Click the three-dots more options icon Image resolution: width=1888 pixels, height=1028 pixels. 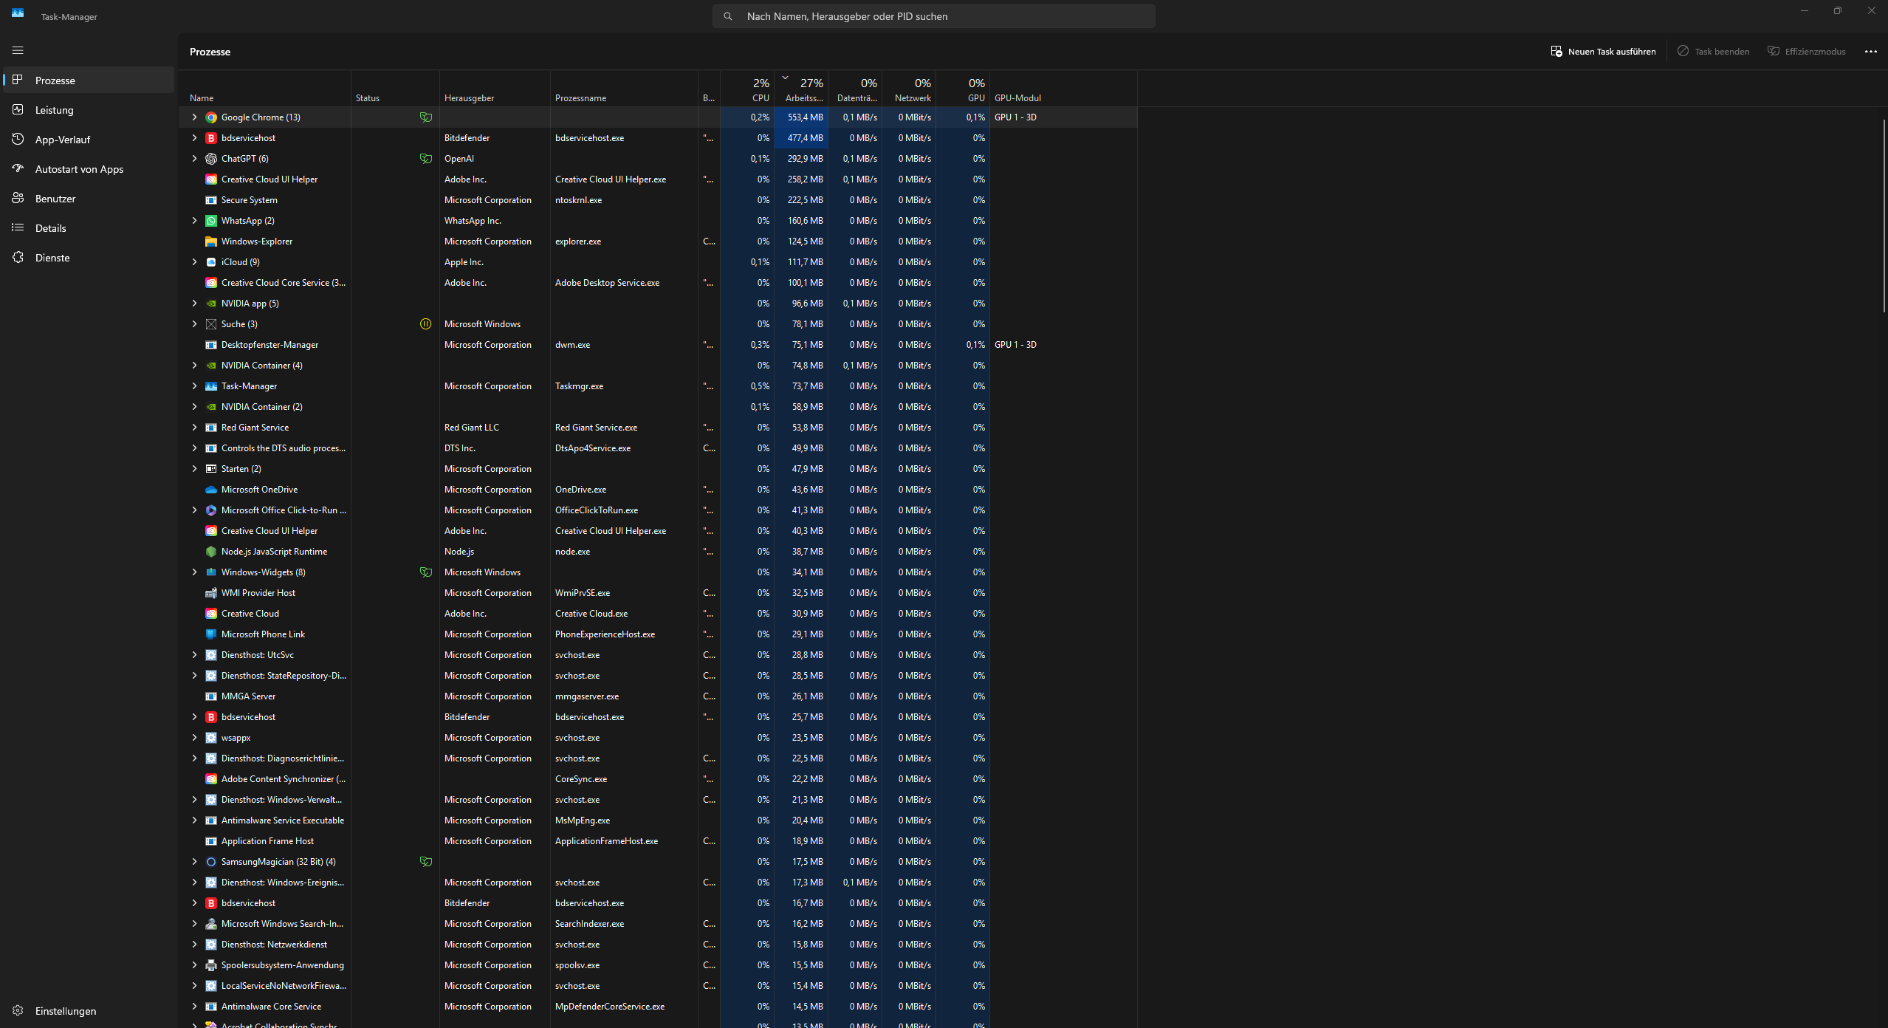[x=1870, y=52]
